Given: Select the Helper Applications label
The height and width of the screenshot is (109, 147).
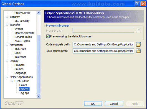Looking at the screenshot, I should (21, 77).
